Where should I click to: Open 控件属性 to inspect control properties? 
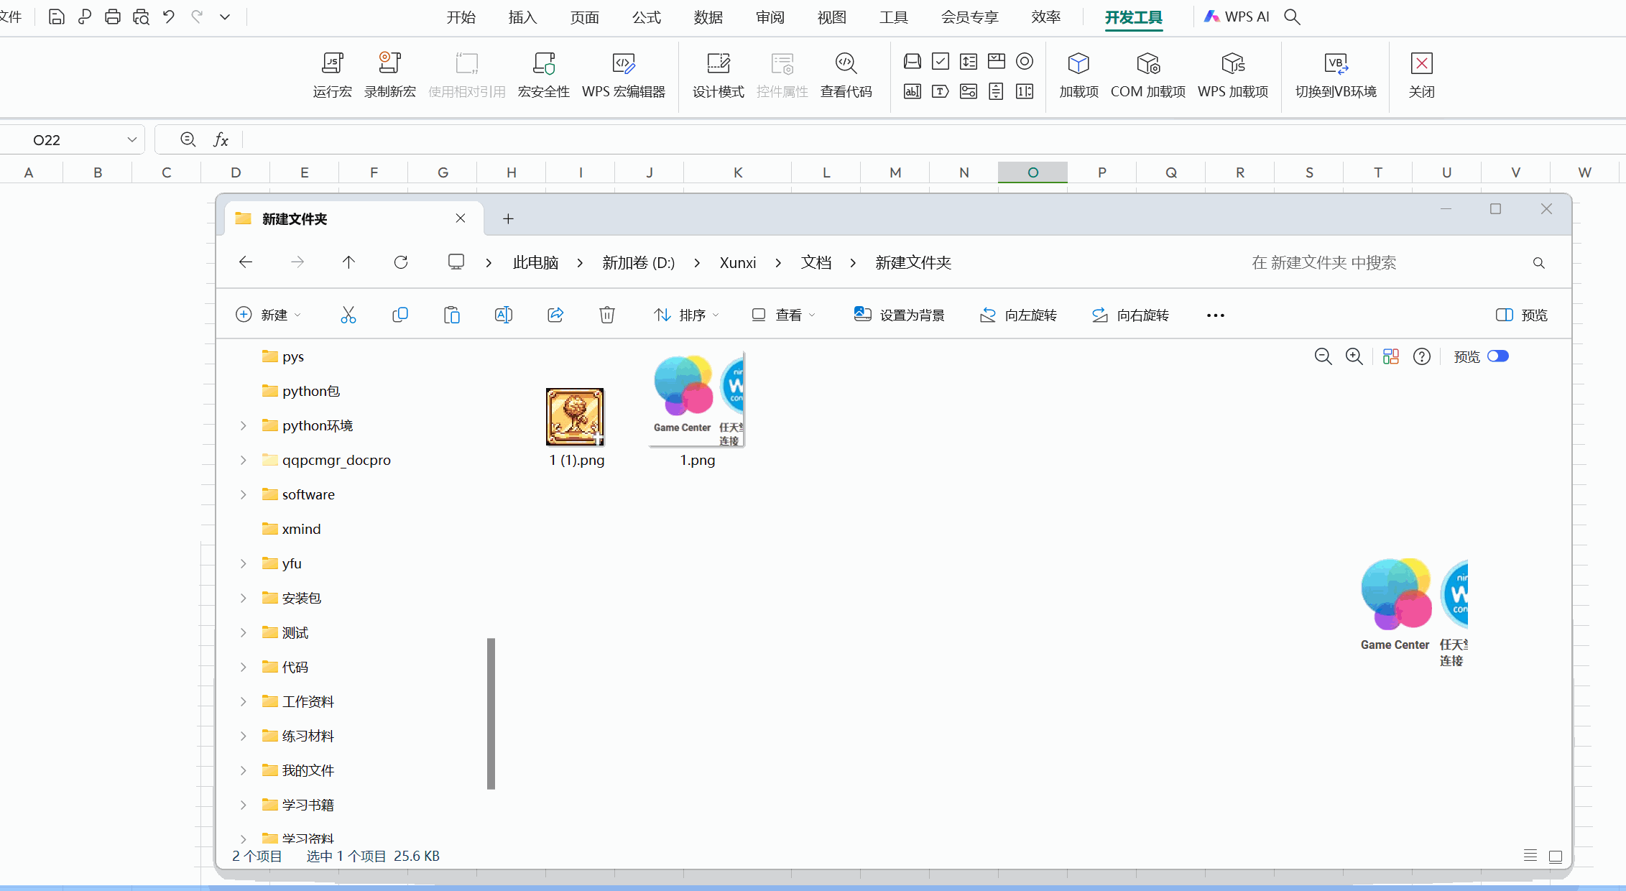pyautogui.click(x=782, y=74)
